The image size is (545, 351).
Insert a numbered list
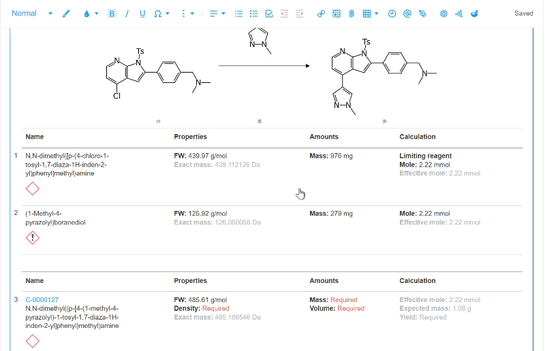238,14
